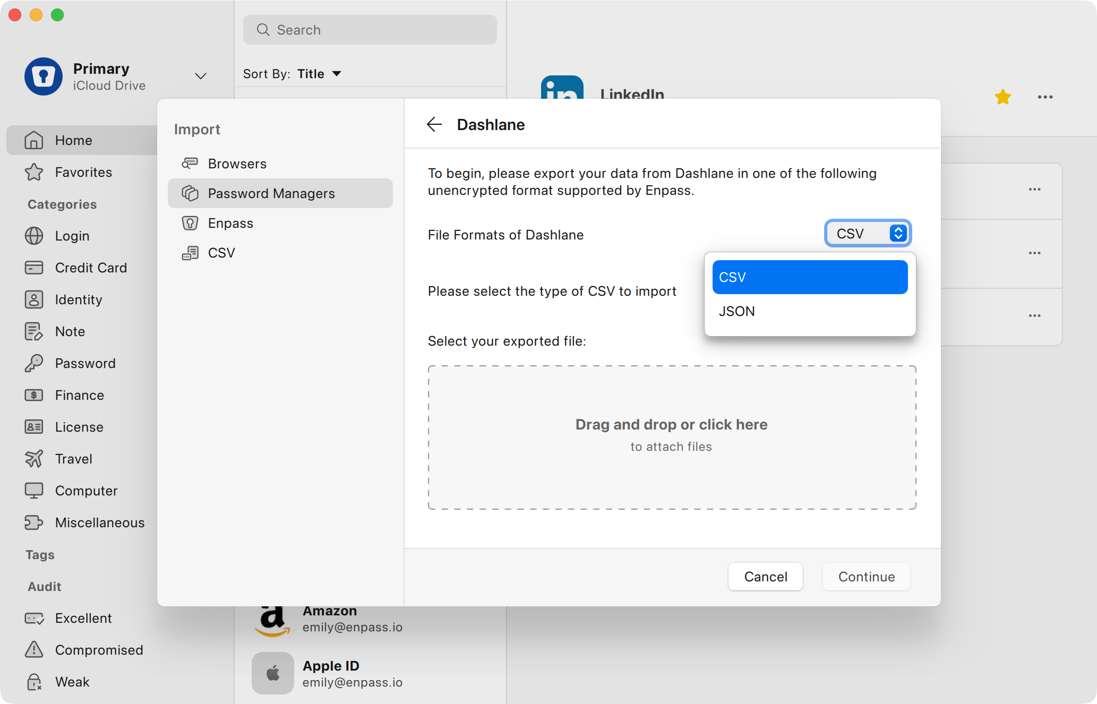
Task: Open the more options menu beside LinkedIn star
Action: 1045,97
